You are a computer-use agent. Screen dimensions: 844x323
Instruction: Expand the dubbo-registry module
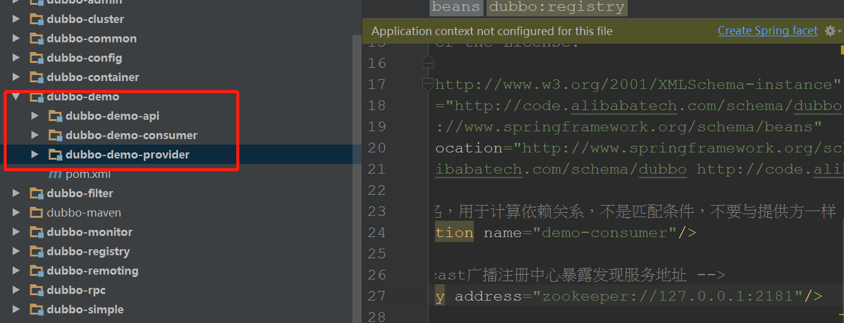point(16,252)
